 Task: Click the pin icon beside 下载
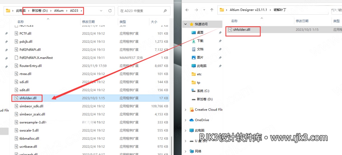[220, 41]
